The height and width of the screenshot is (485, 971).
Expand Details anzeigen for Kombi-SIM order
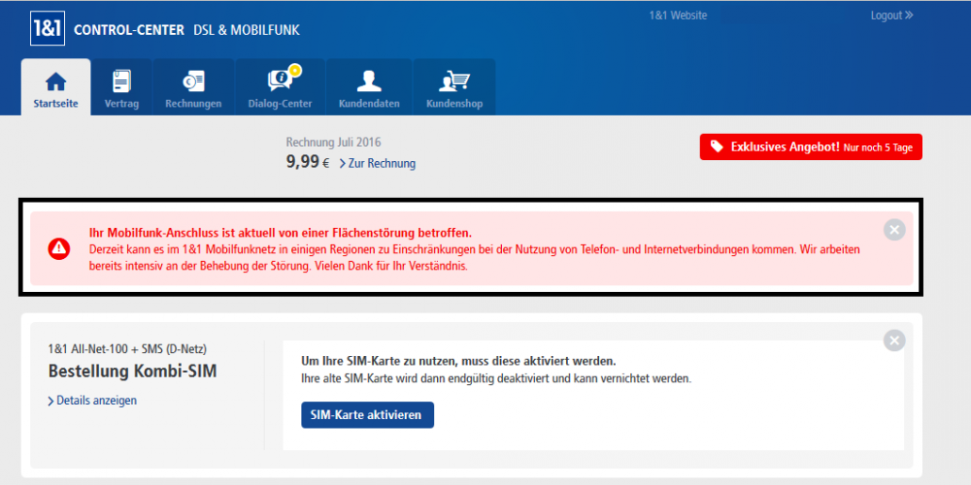(x=92, y=401)
